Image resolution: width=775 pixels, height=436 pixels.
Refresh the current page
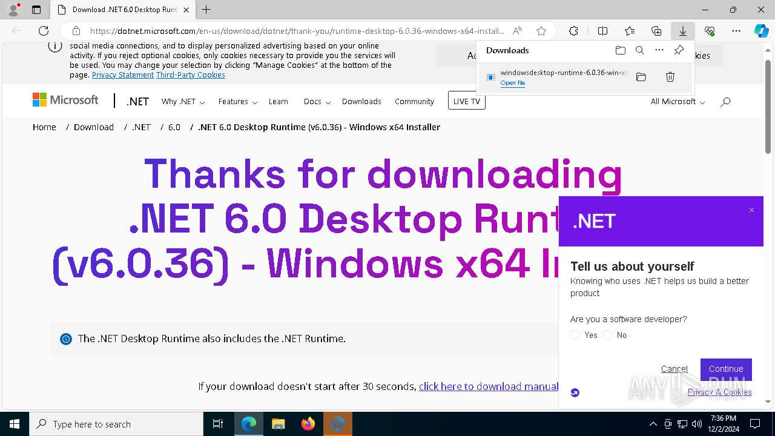tap(44, 31)
